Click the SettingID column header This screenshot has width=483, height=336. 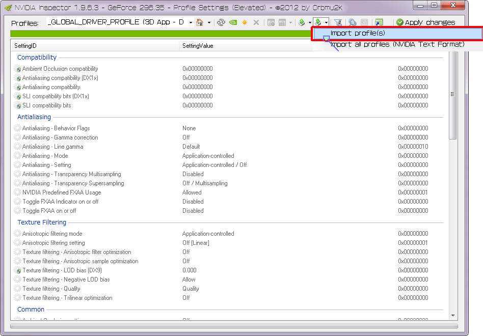pyautogui.click(x=95, y=45)
